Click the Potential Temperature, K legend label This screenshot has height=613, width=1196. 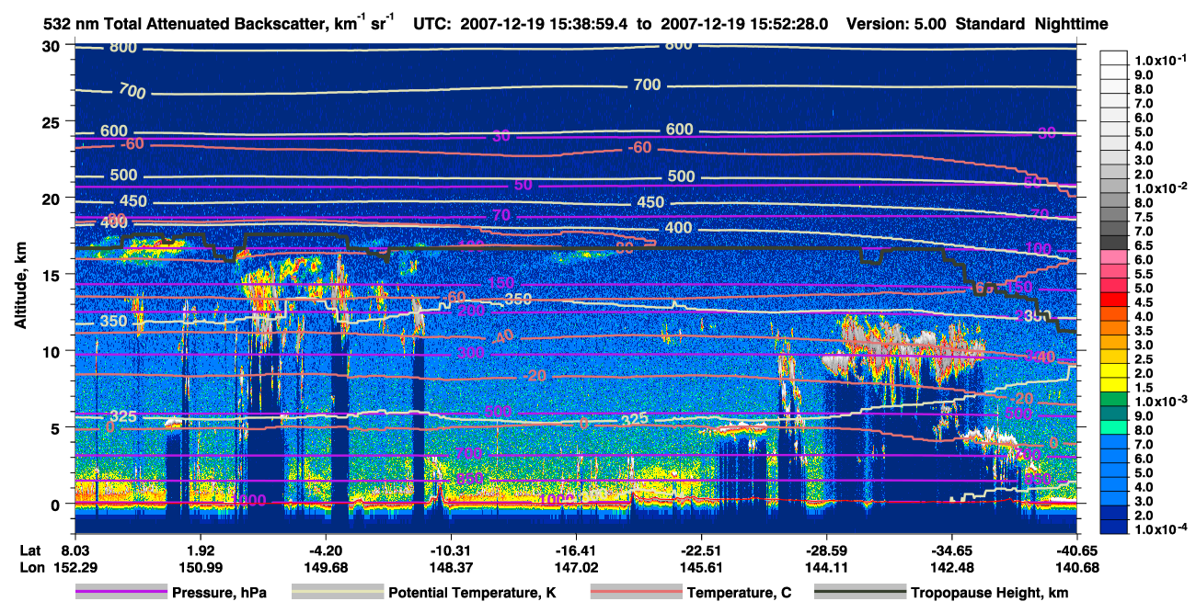click(472, 594)
